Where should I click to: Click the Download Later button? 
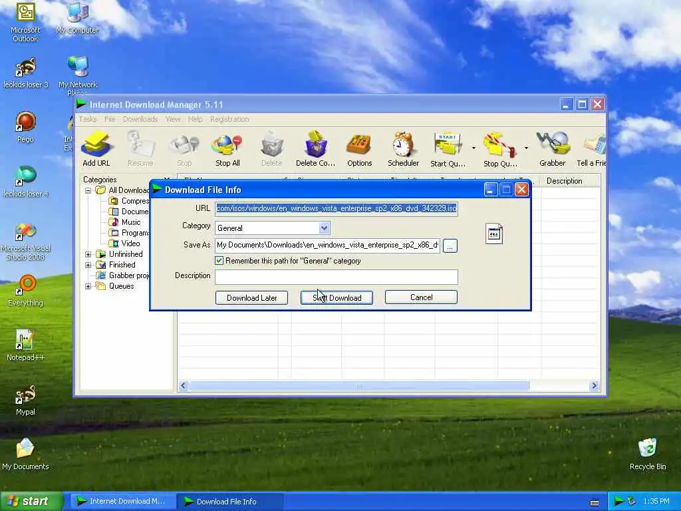point(251,297)
